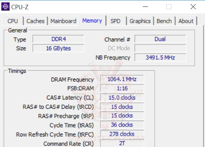Image resolution: width=205 pixels, height=147 pixels.
Task: Open the Bench tab
Action: click(x=164, y=21)
